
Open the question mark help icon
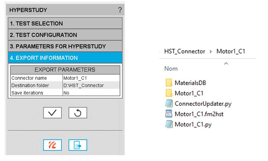[x=120, y=10]
